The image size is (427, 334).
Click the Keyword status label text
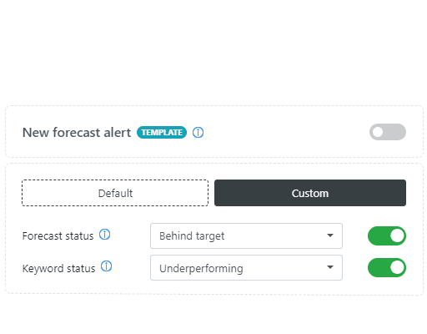coord(58,269)
